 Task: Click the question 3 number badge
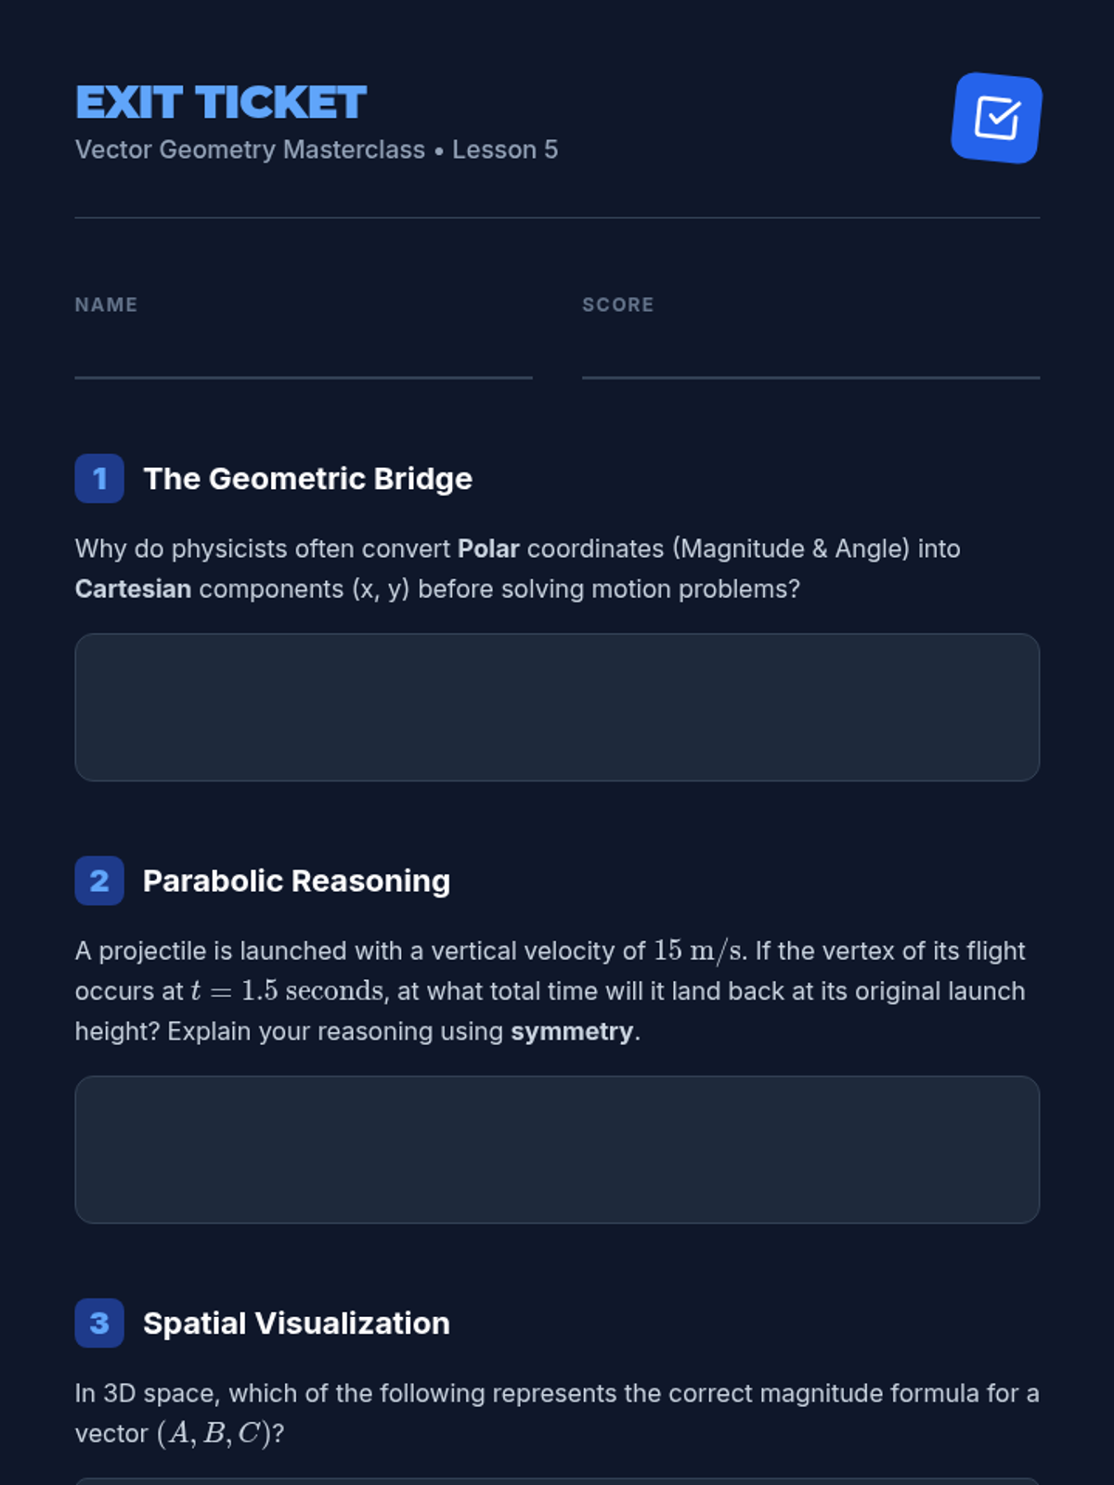(x=99, y=1324)
